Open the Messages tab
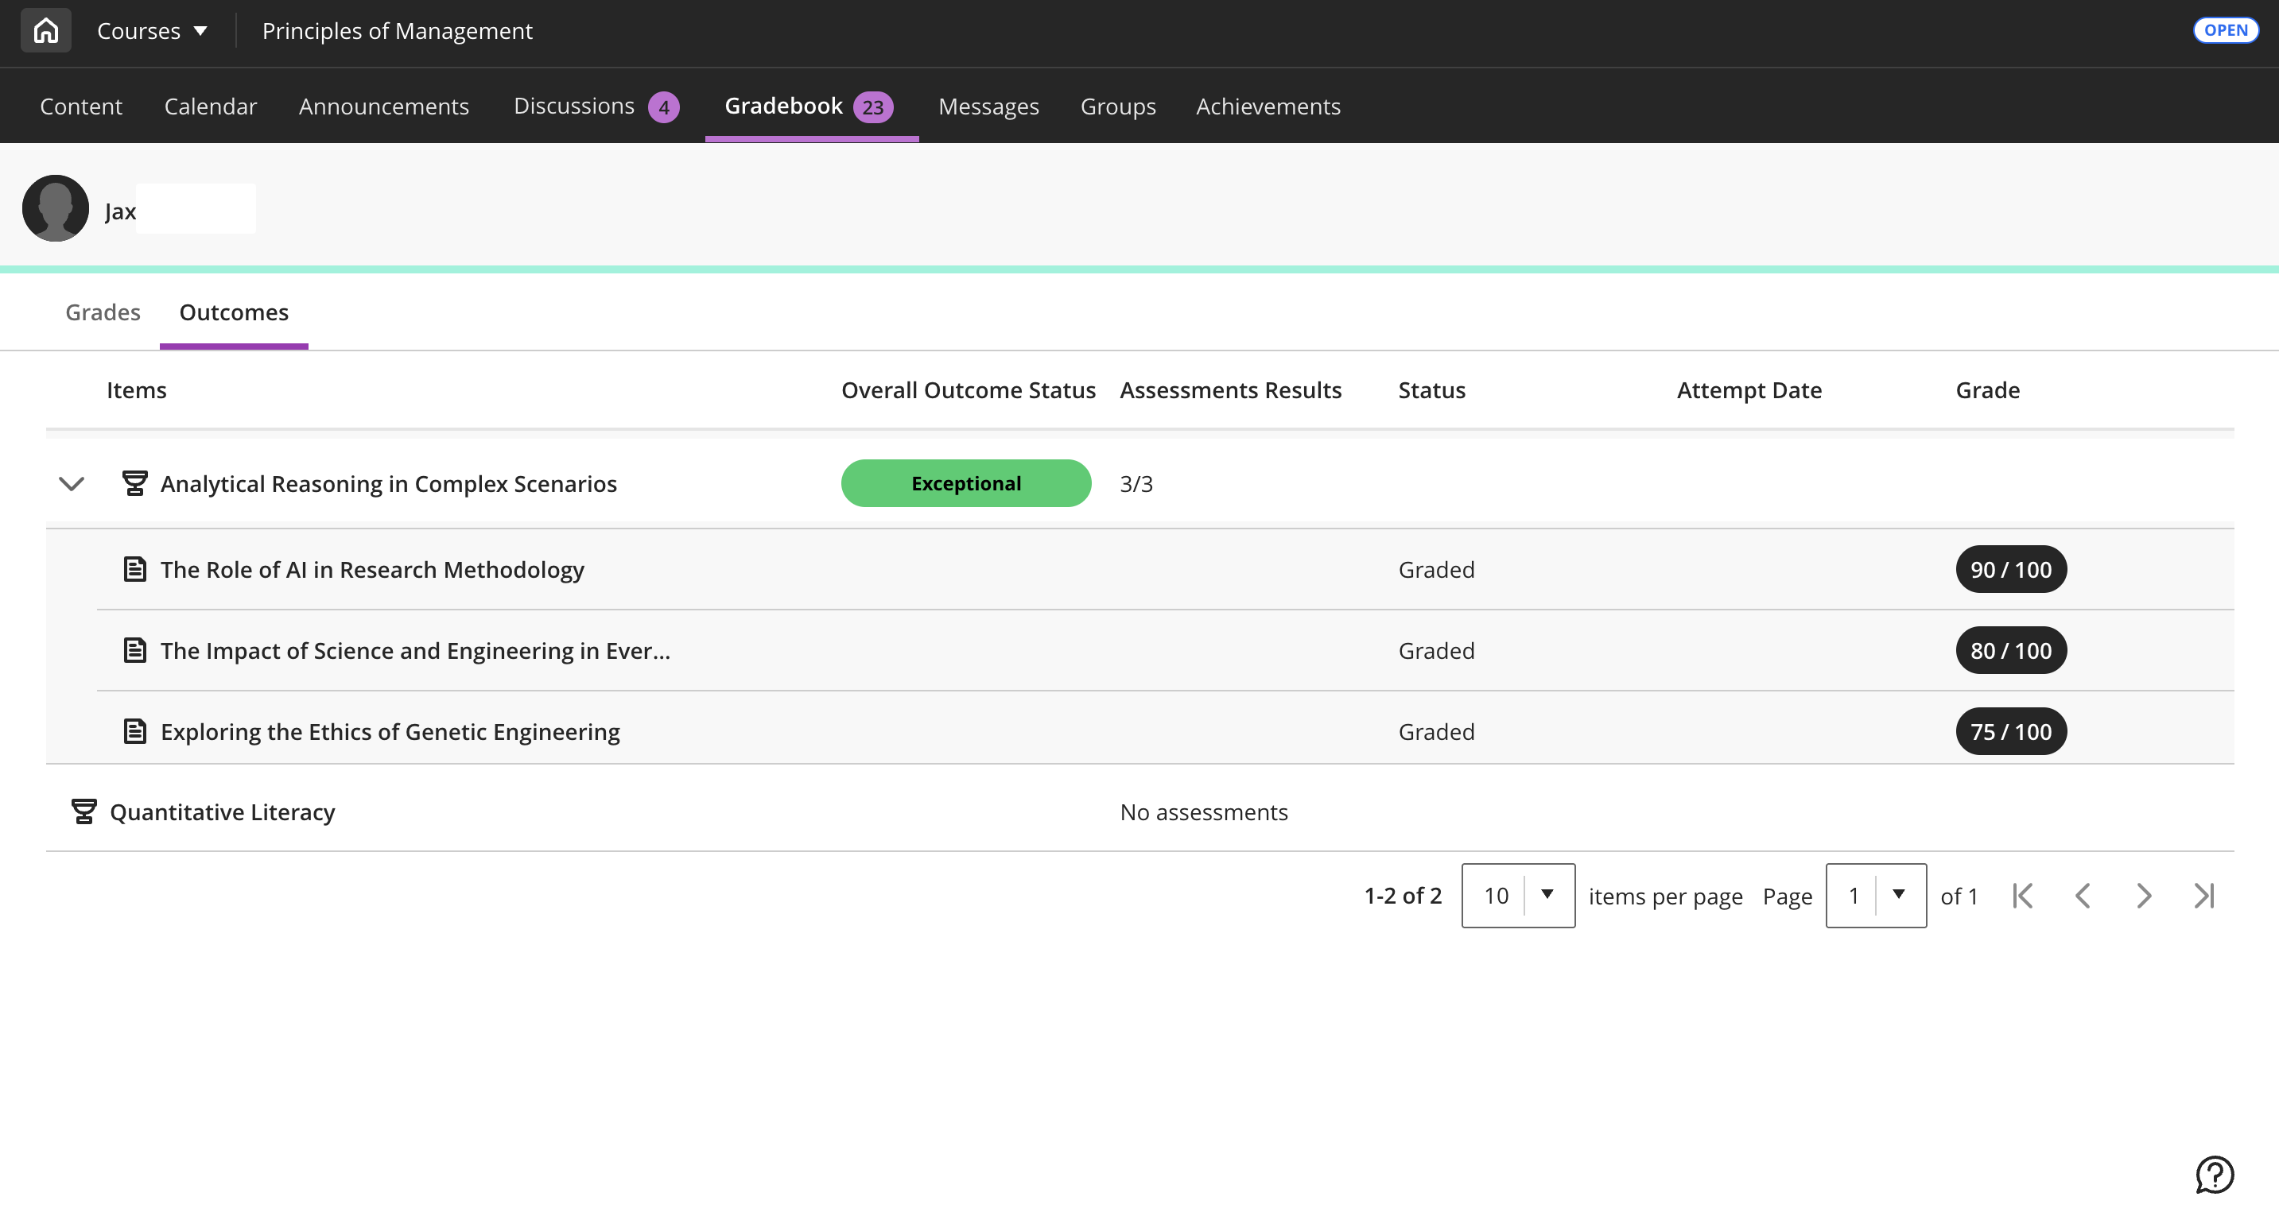This screenshot has width=2279, height=1216. tap(988, 105)
